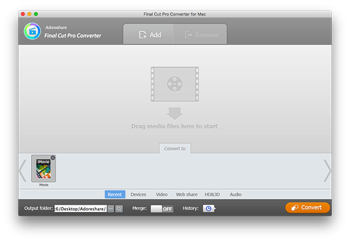Switch to the Web share tab
The width and height of the screenshot is (350, 242).
[x=187, y=194]
